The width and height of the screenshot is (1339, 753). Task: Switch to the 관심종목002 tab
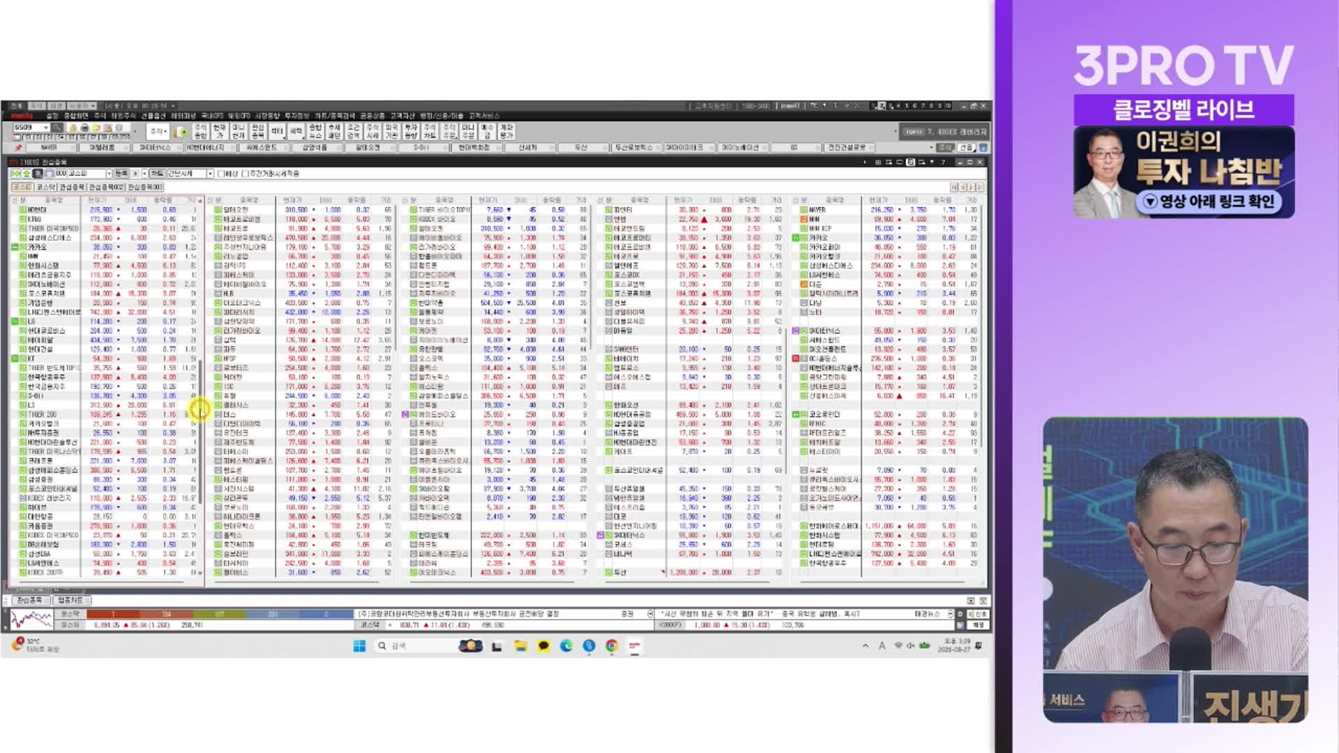coord(107,187)
